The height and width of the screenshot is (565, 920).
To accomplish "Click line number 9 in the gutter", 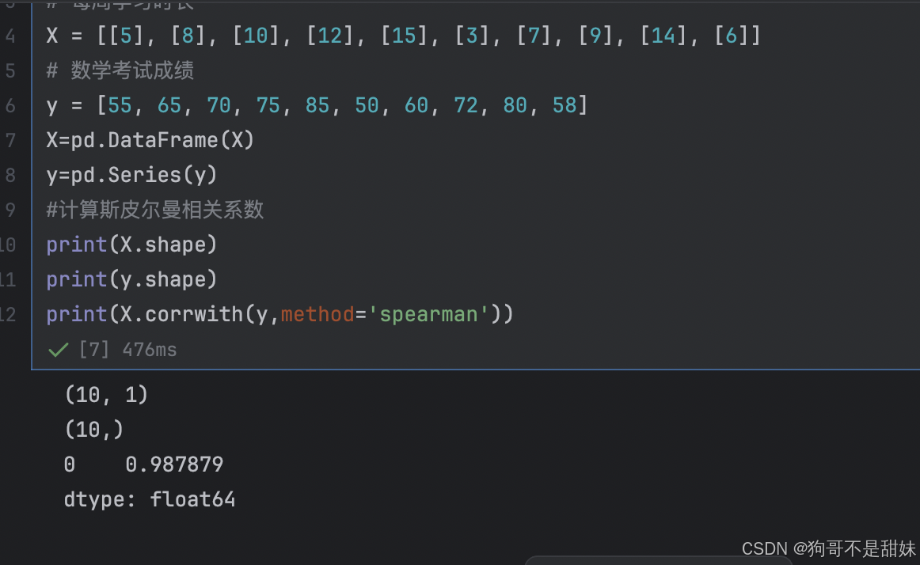I will (10, 210).
